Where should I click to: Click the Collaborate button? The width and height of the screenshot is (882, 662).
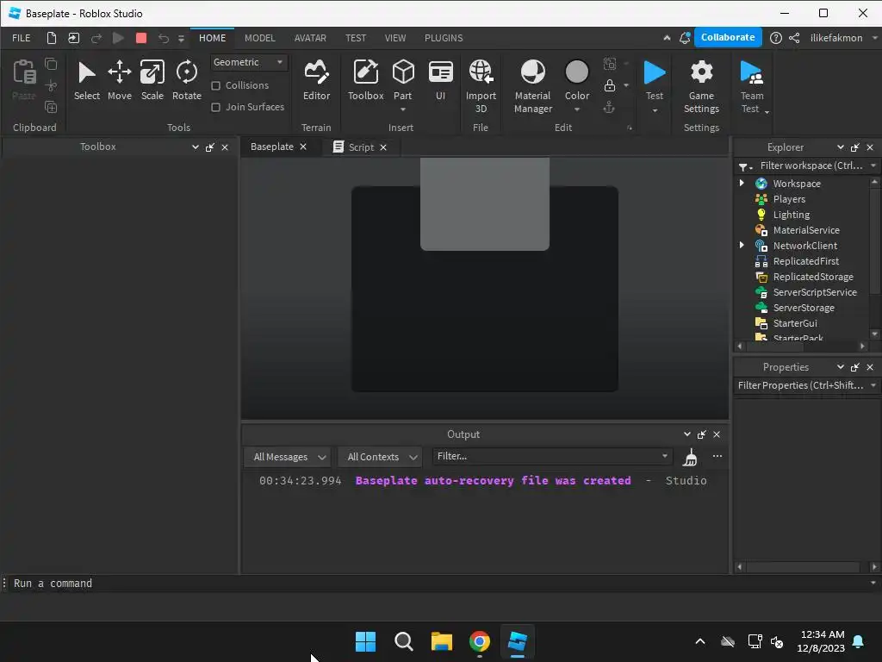727,37
